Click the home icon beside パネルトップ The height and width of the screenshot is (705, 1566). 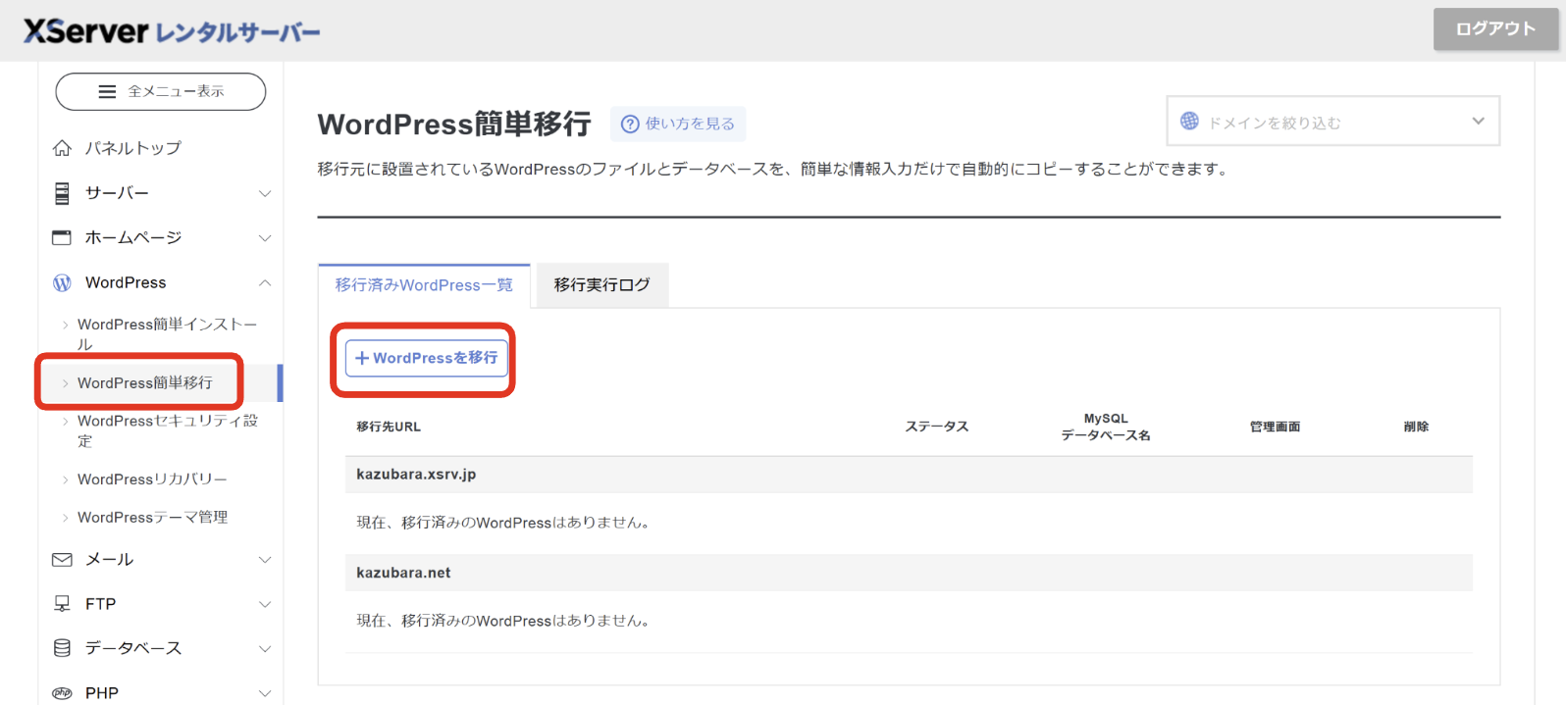[62, 148]
